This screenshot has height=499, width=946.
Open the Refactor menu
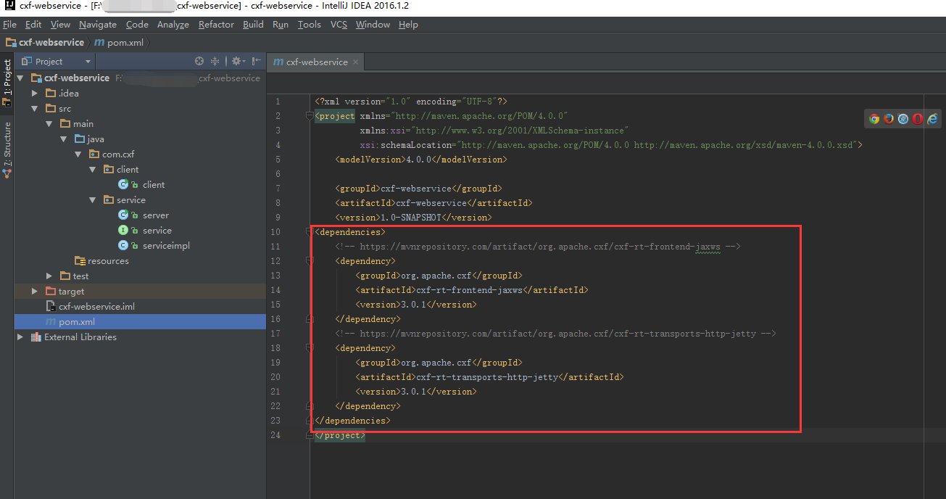pos(216,25)
